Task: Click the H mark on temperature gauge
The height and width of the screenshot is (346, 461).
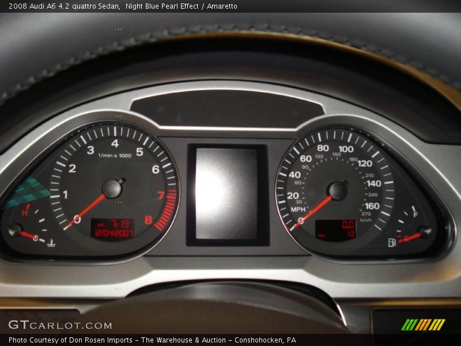Action: pos(25,212)
